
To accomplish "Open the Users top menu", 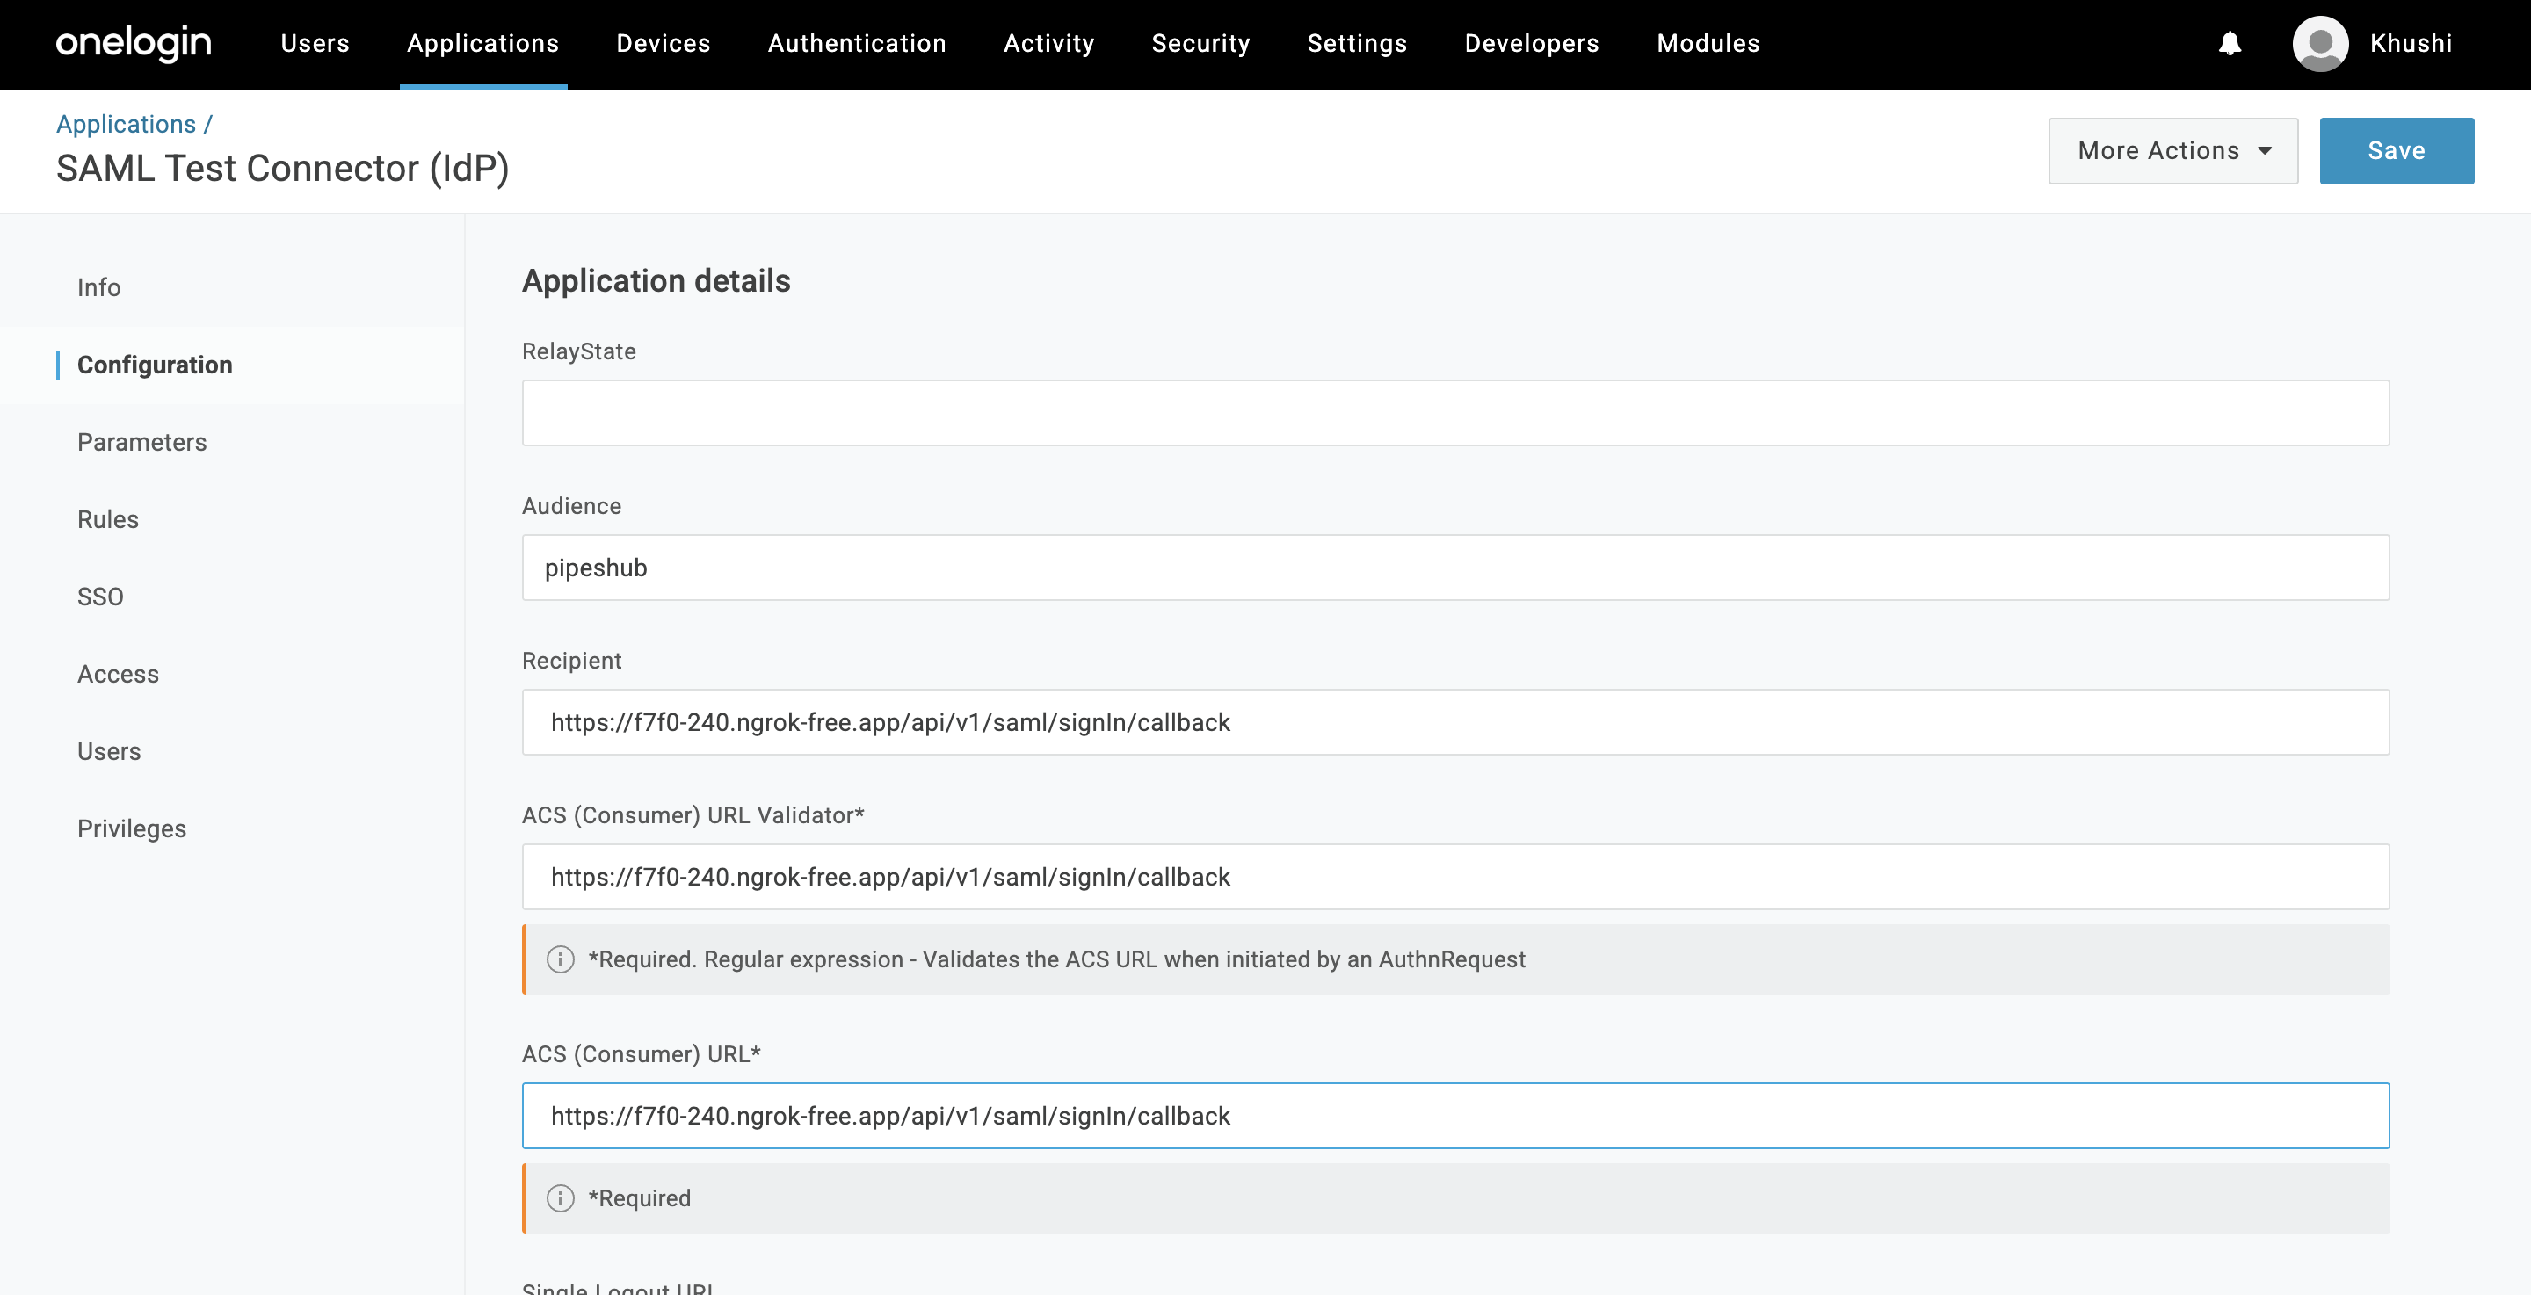I will (x=315, y=43).
